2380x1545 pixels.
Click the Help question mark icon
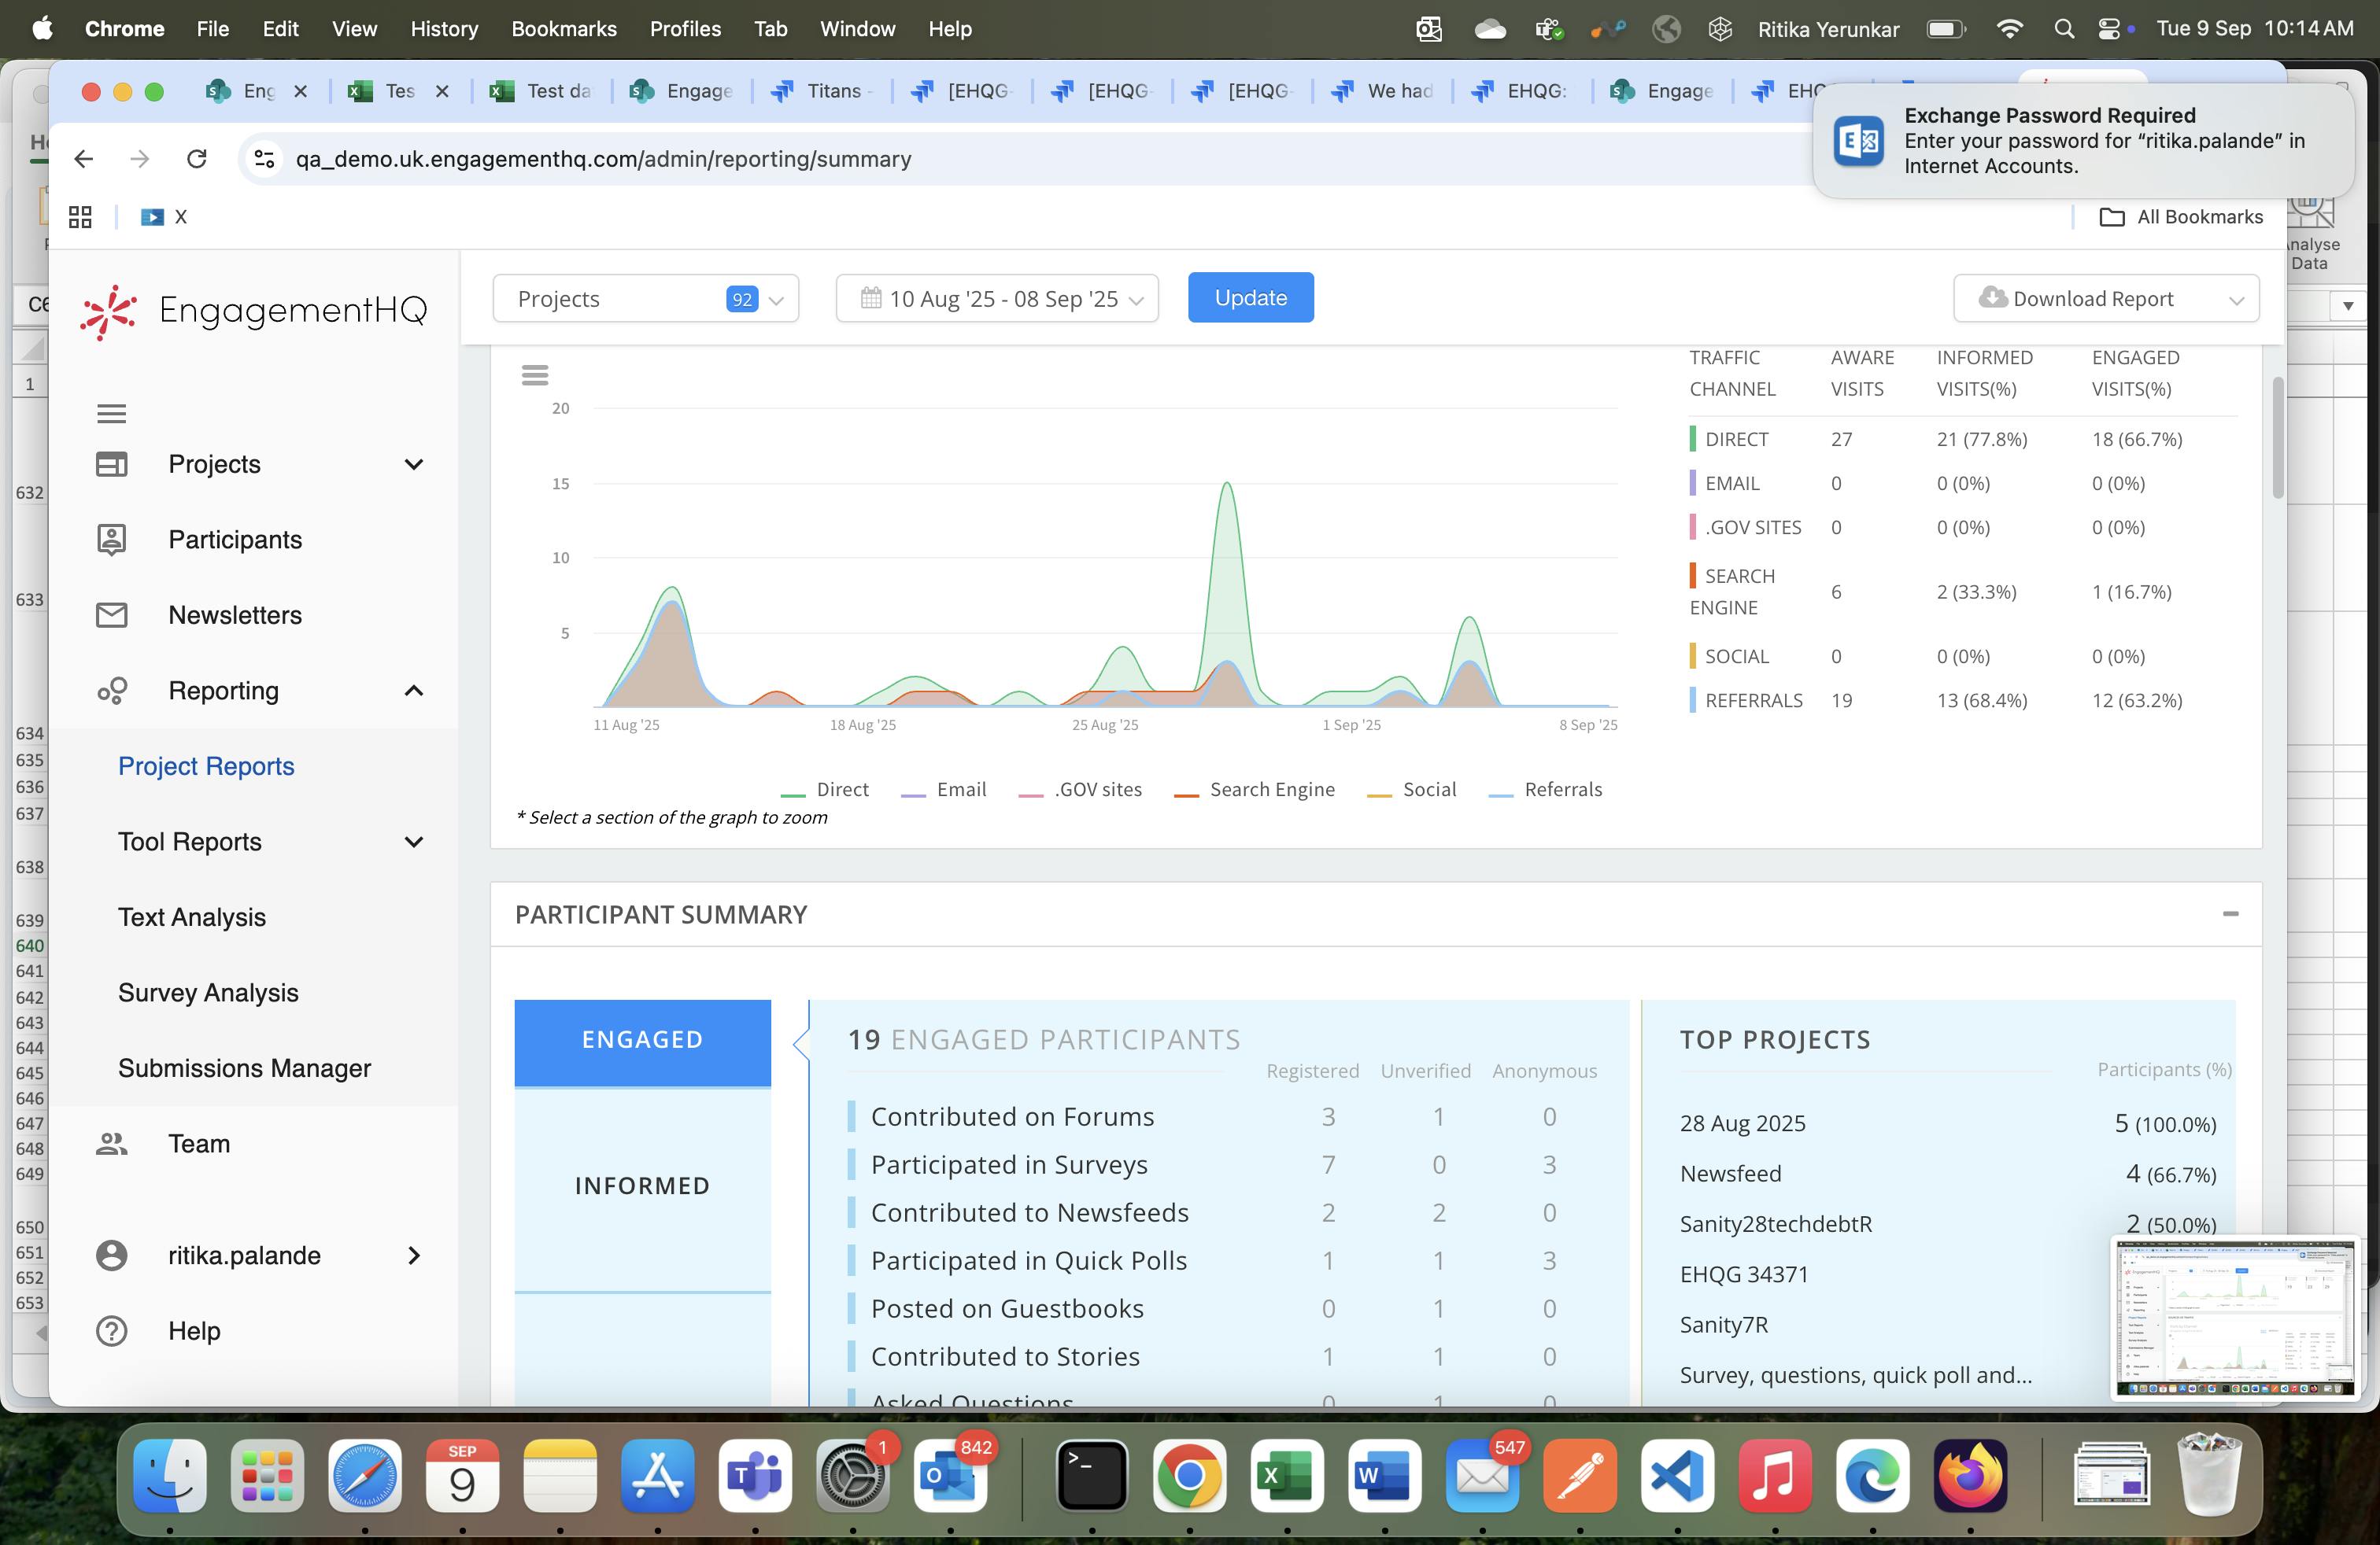tap(111, 1330)
